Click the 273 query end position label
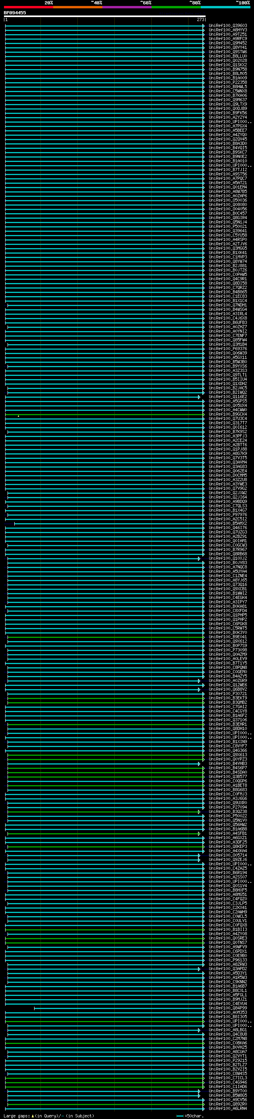This screenshot has height=1119, width=254. click(x=200, y=19)
